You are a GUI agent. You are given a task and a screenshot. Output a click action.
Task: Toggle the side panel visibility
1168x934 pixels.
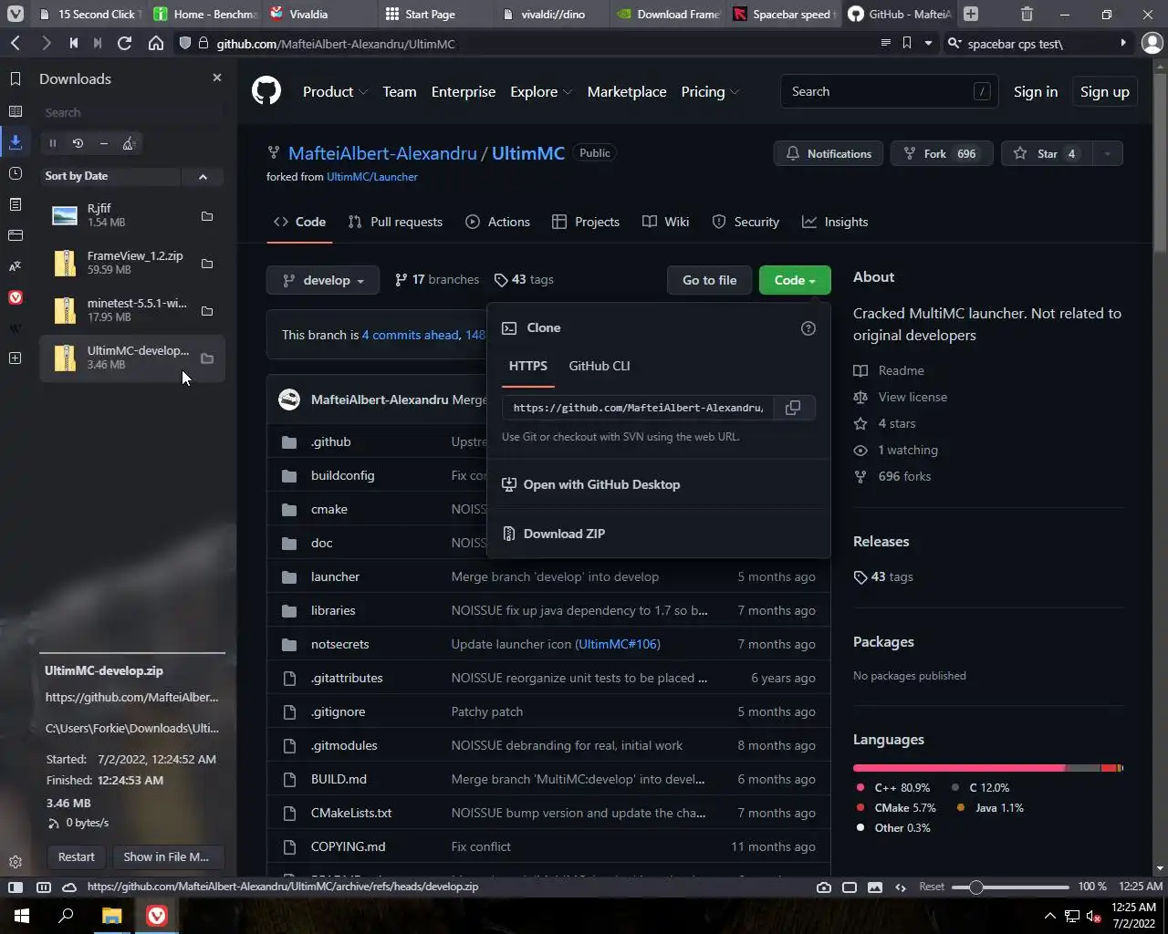point(16,887)
